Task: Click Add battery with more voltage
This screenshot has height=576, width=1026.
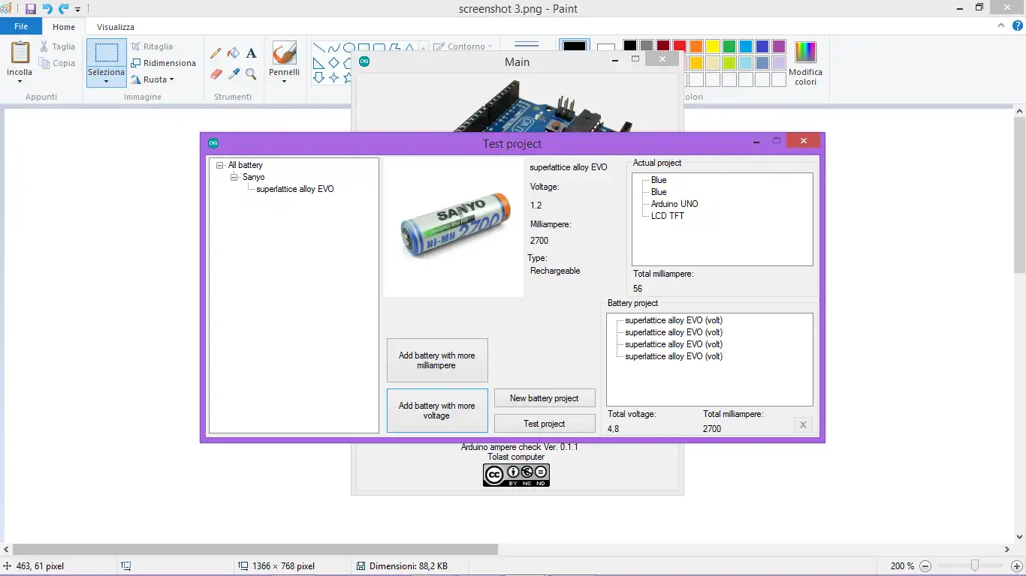Action: coord(437,410)
